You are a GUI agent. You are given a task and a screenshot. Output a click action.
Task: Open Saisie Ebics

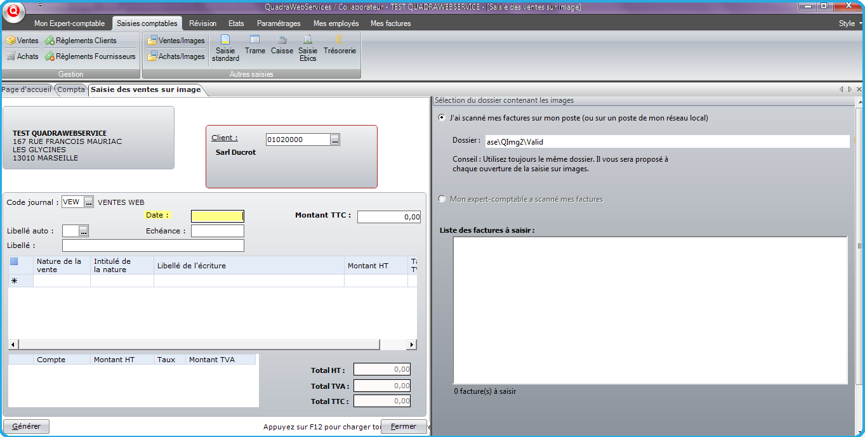point(308,48)
